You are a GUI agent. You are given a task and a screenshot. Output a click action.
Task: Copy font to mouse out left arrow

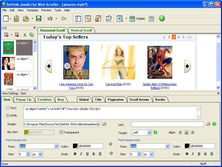(x=111, y=153)
